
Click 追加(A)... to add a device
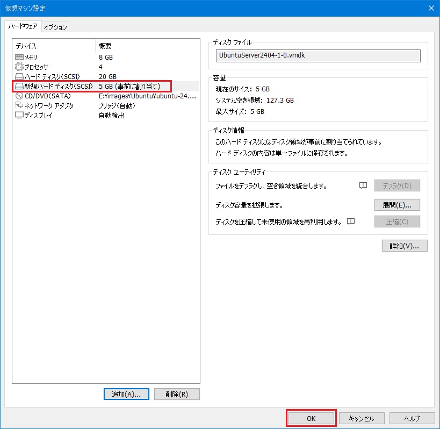[x=126, y=394]
